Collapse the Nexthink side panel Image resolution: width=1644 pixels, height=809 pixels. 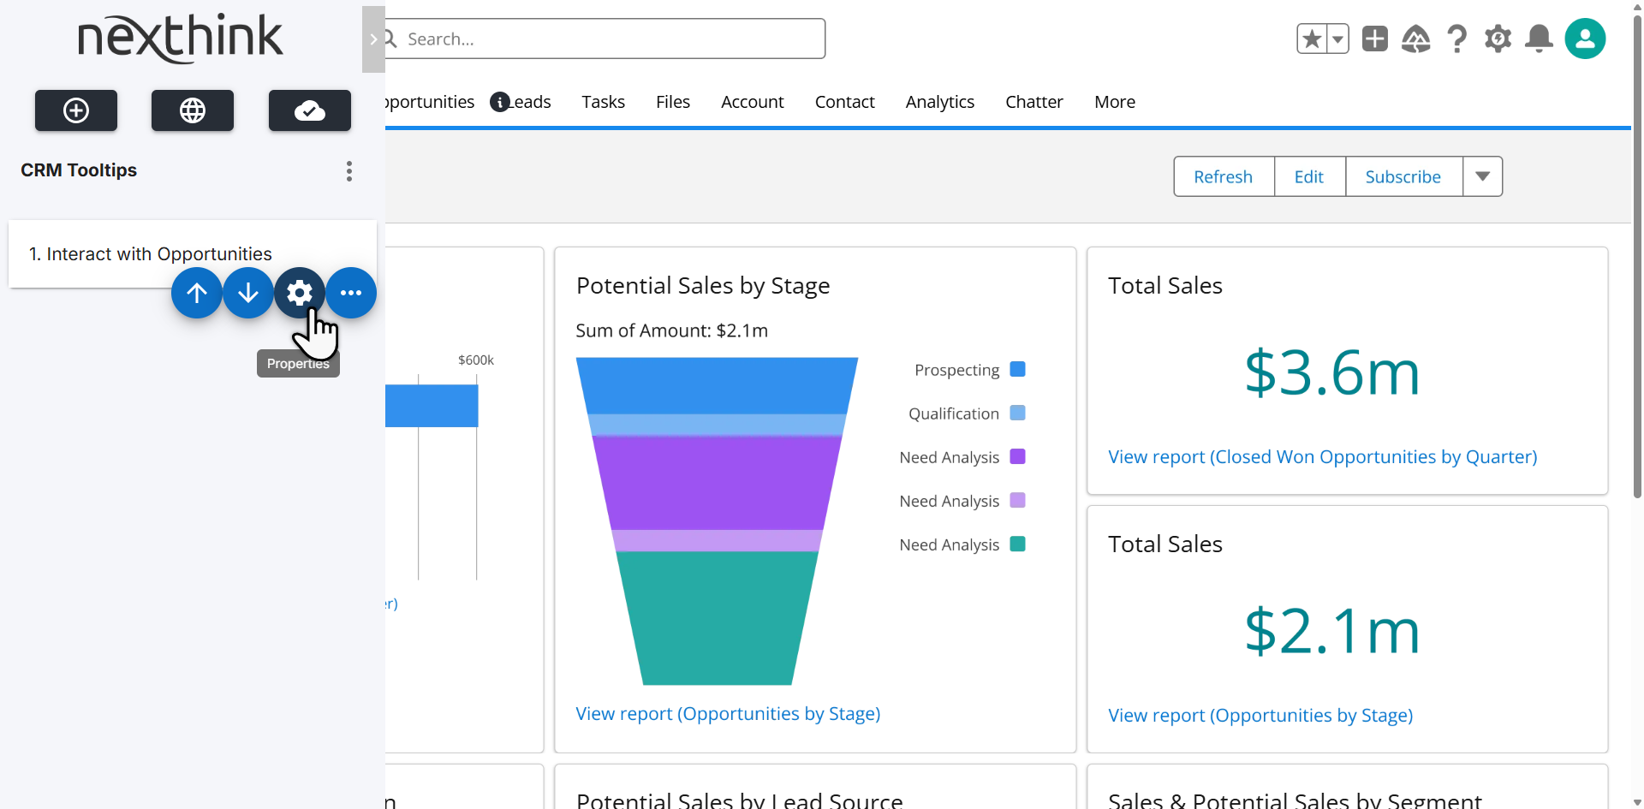[373, 39]
